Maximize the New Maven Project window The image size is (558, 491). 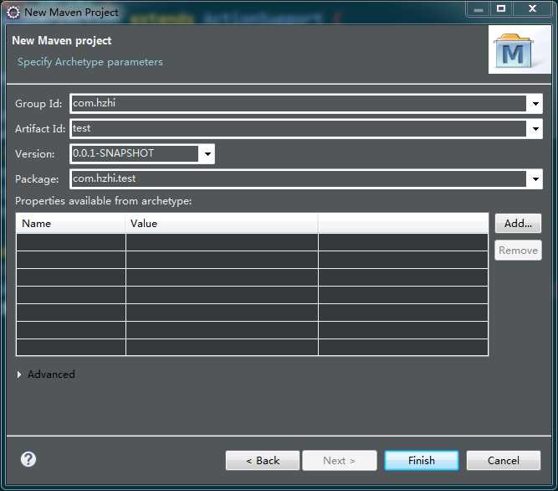501,9
